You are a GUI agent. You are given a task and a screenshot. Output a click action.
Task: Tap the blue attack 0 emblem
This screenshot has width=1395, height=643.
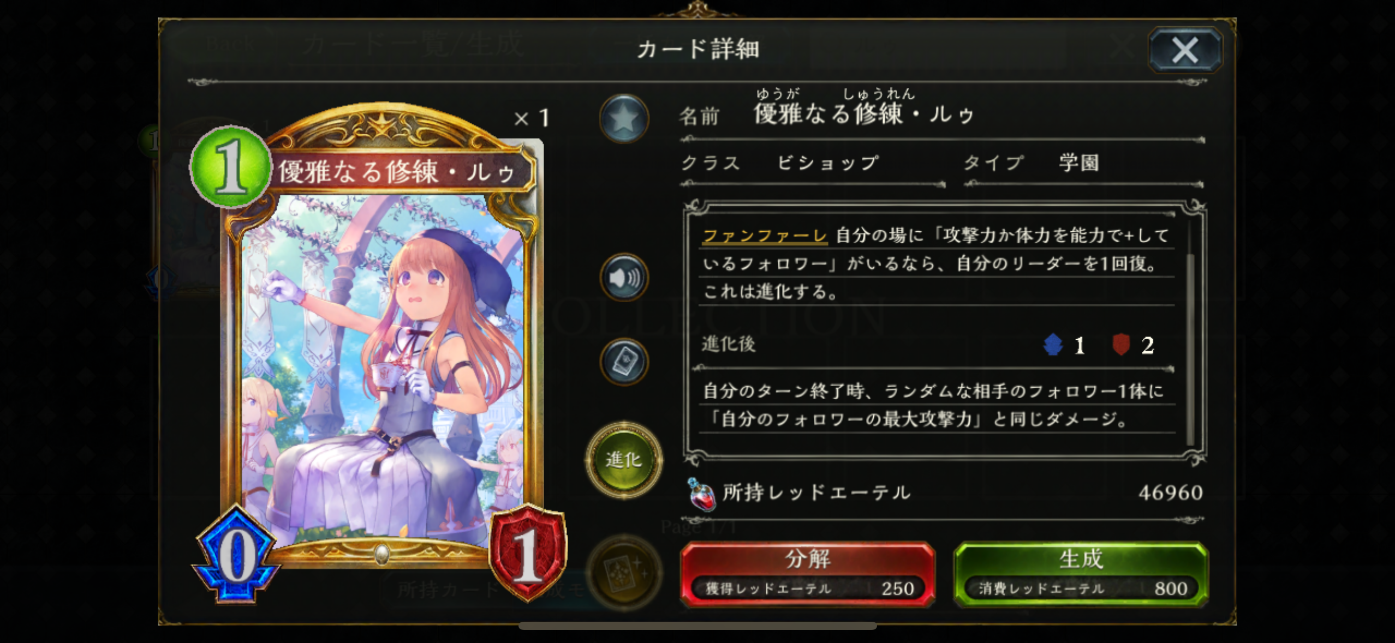tap(236, 555)
